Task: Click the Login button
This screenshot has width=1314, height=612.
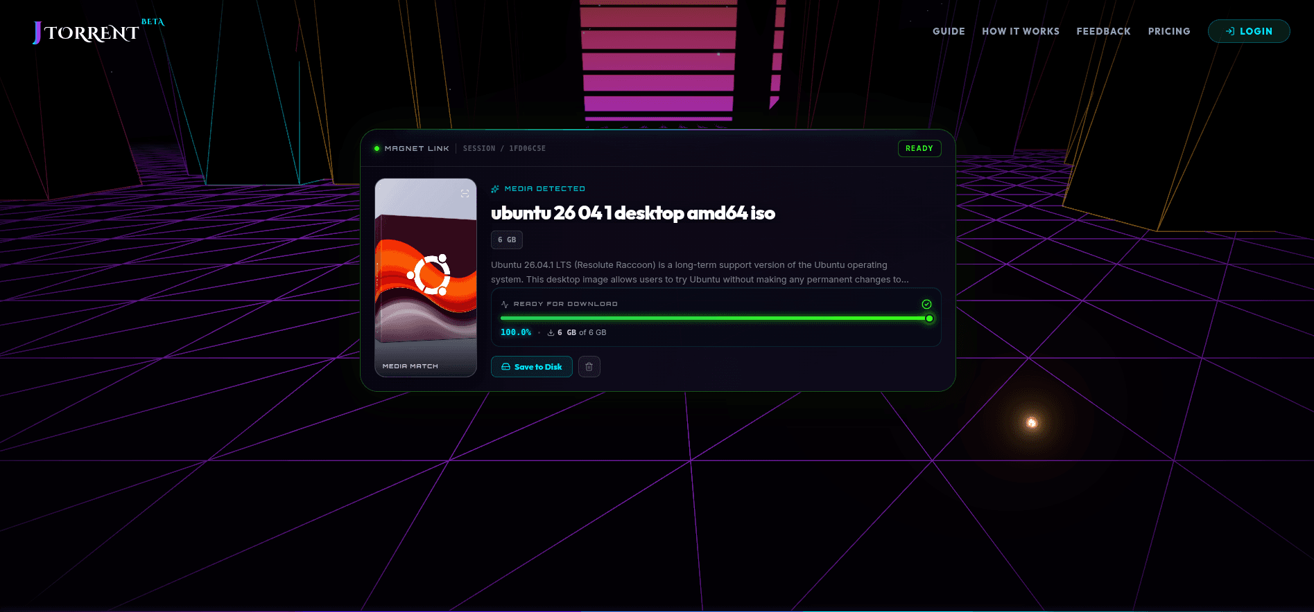Action: [1249, 31]
